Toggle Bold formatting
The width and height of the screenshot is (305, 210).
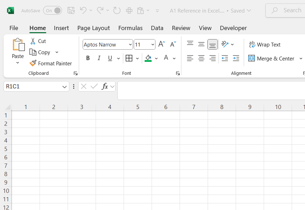tap(88, 58)
